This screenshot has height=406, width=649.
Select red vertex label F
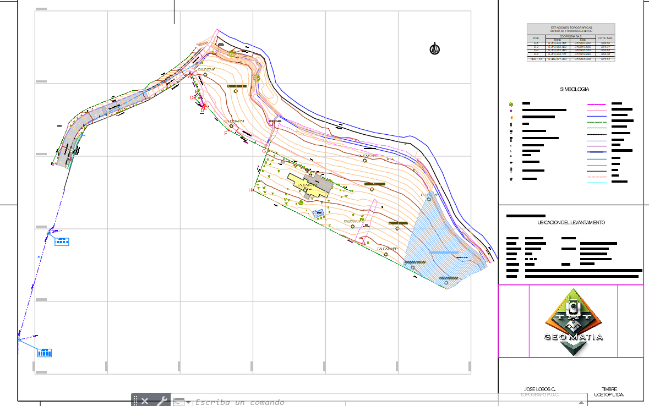tap(226, 133)
